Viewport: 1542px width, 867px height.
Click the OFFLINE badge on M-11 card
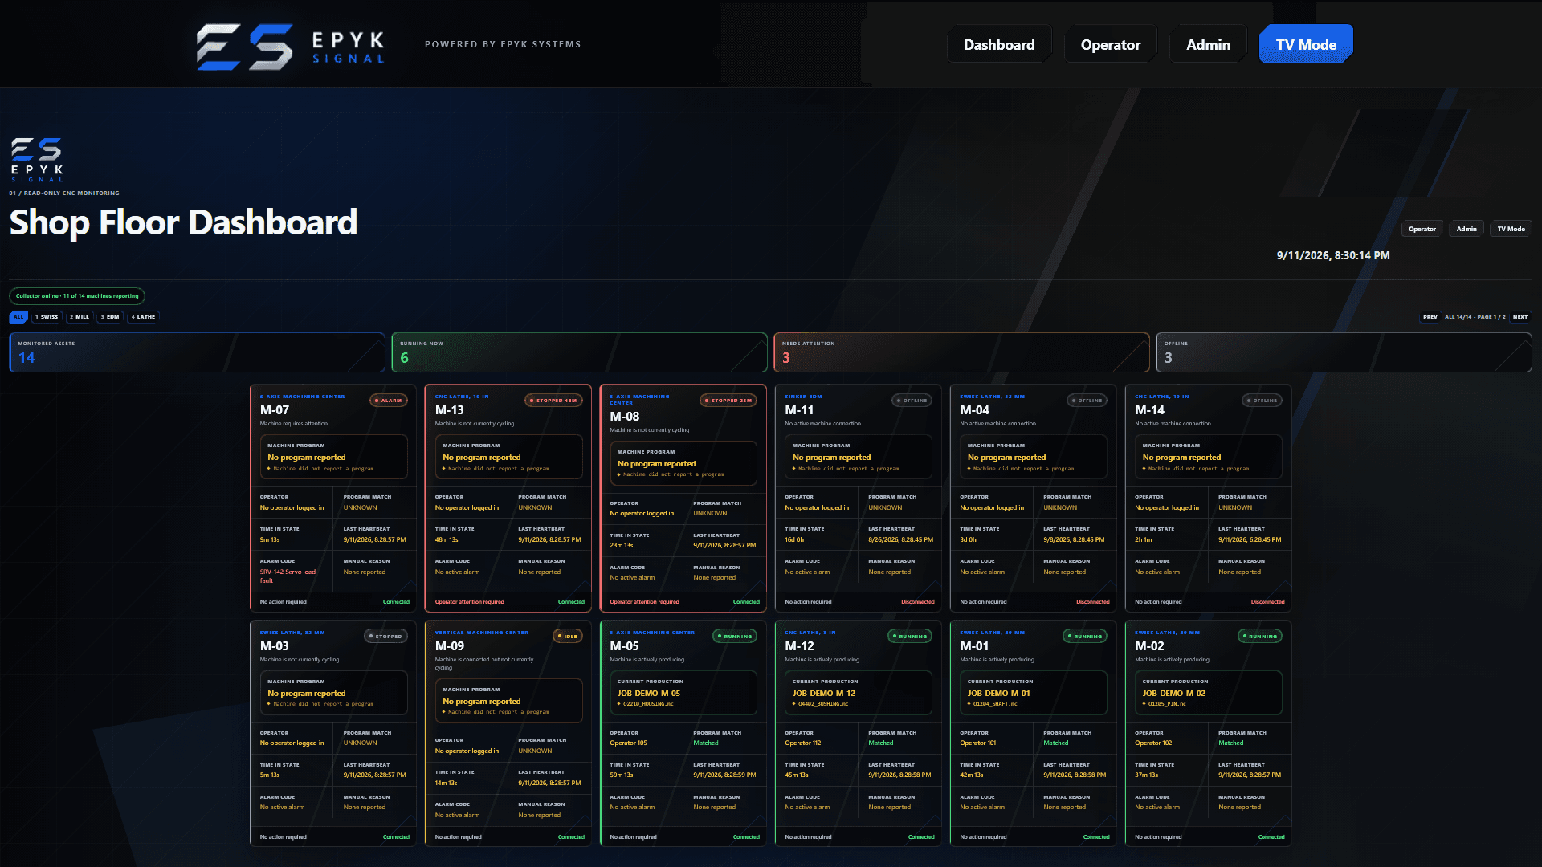tap(912, 401)
